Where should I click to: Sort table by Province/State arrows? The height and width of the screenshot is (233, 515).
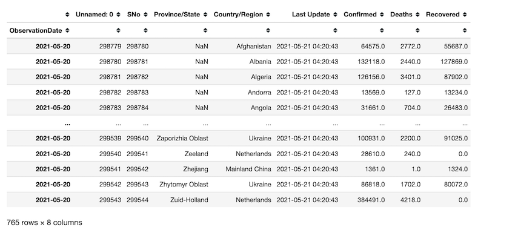205,15
